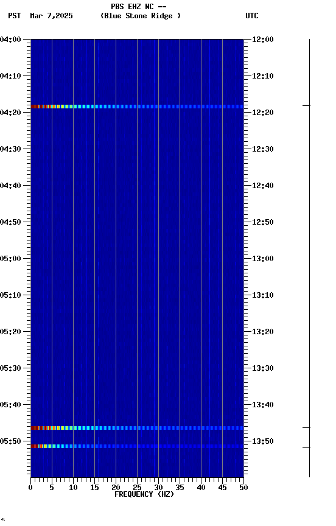
Task: Click the 'UTC' timezone label
Action: (252, 16)
